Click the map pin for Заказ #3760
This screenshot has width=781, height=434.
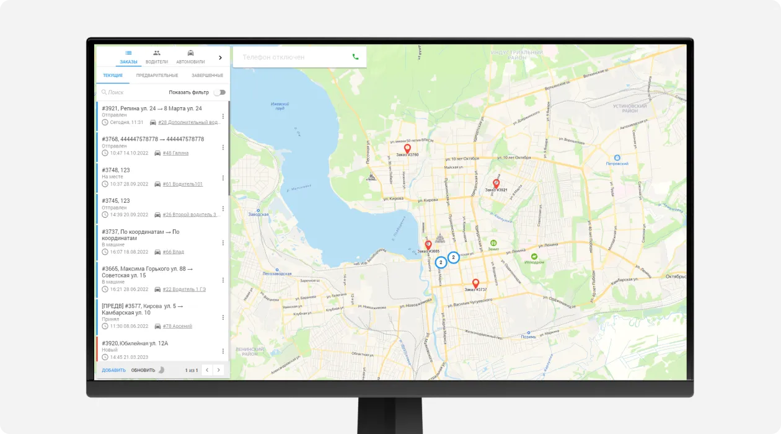(x=407, y=149)
